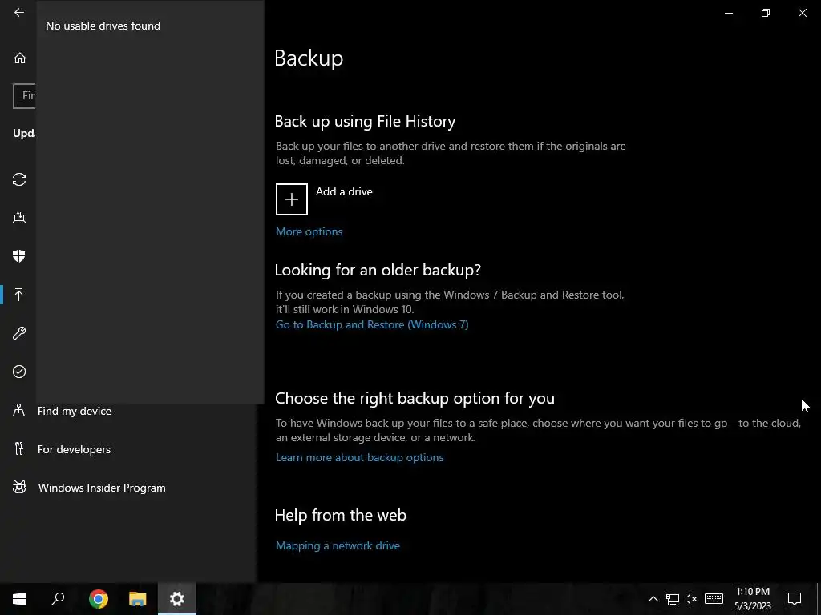Restore down the Settings window
Viewport: 821px width, 615px height.
pos(766,13)
